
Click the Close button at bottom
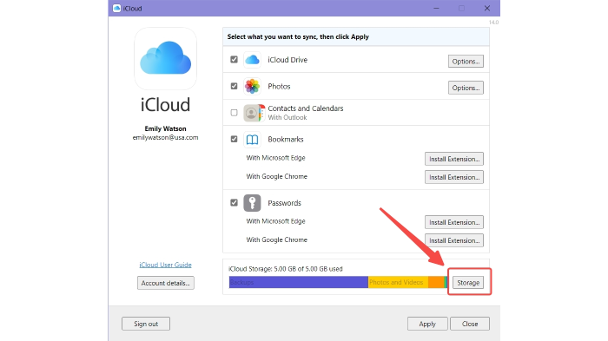(x=470, y=324)
